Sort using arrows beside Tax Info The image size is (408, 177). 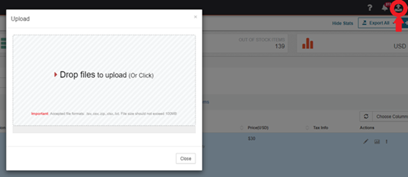tap(307, 128)
